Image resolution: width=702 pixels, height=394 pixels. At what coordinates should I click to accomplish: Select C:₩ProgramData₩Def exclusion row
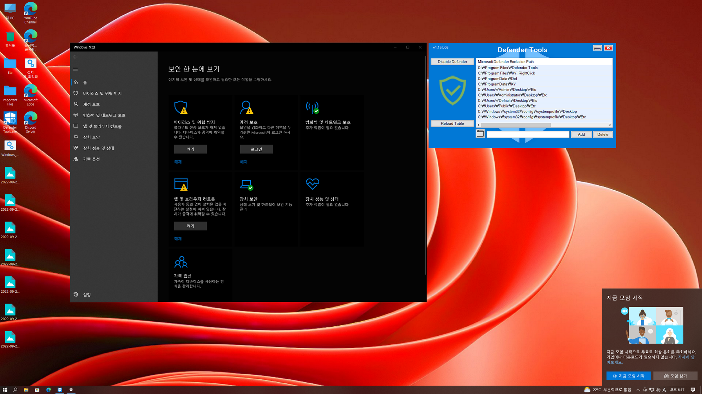click(544, 79)
